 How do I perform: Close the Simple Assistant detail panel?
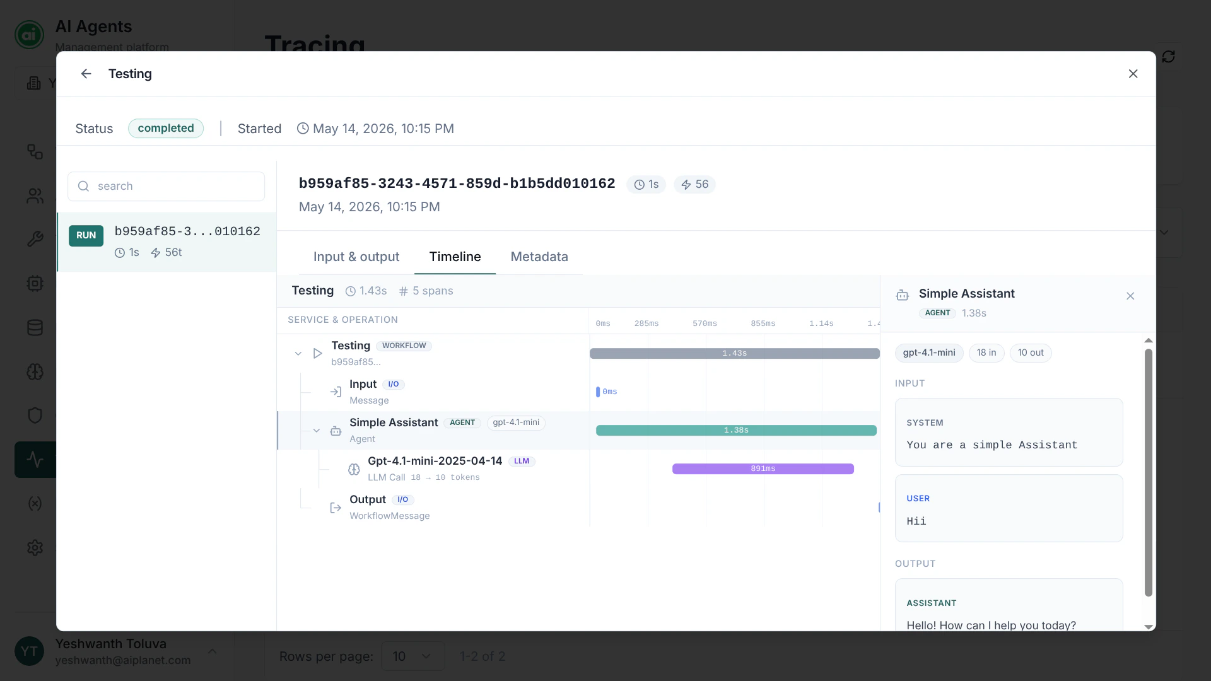(x=1130, y=296)
